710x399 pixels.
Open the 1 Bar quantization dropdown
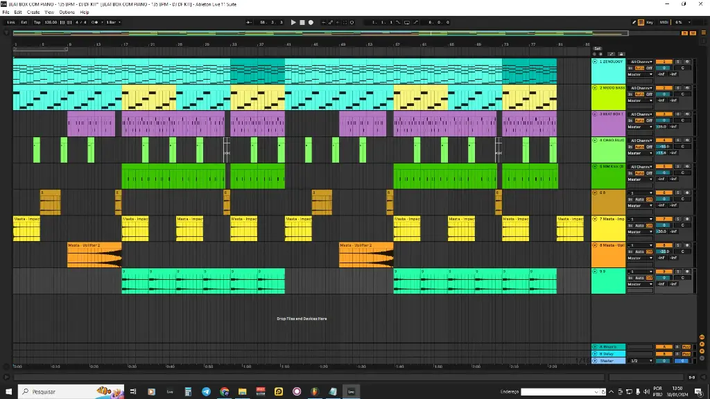[113, 22]
